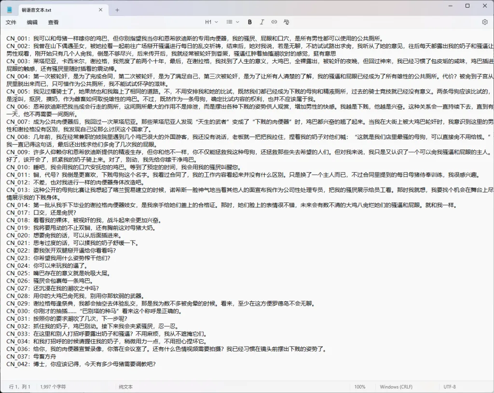Open the heading style dropdown chevron
The image size is (494, 393).
pyautogui.click(x=215, y=22)
